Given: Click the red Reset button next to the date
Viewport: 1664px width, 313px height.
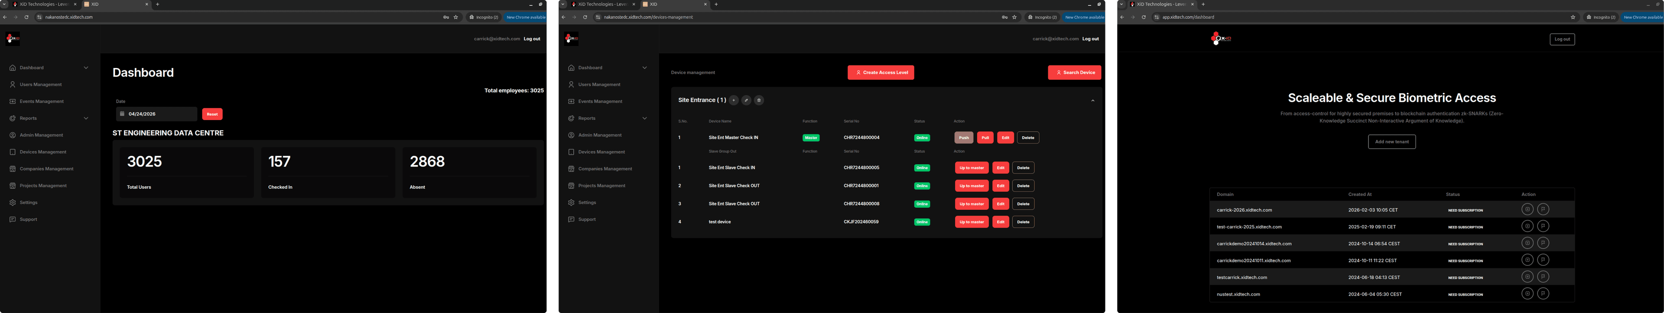Looking at the screenshot, I should coord(212,114).
